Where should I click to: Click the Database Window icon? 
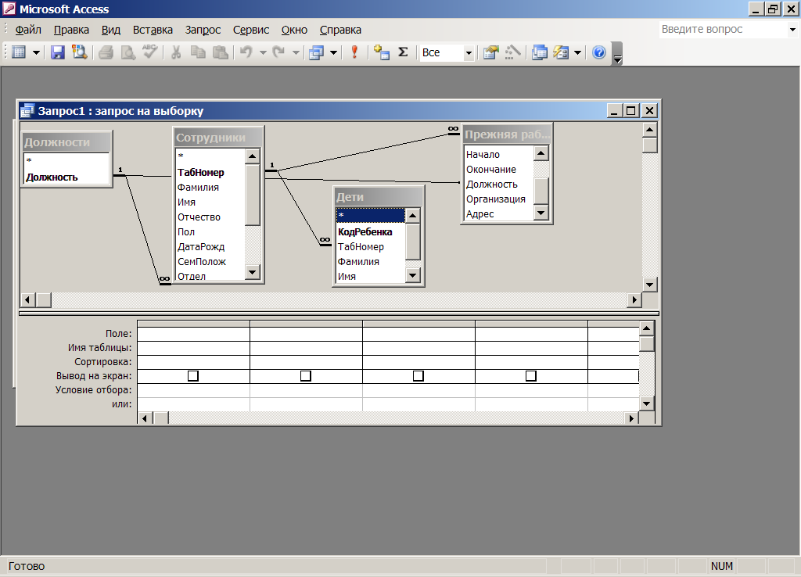click(x=539, y=52)
